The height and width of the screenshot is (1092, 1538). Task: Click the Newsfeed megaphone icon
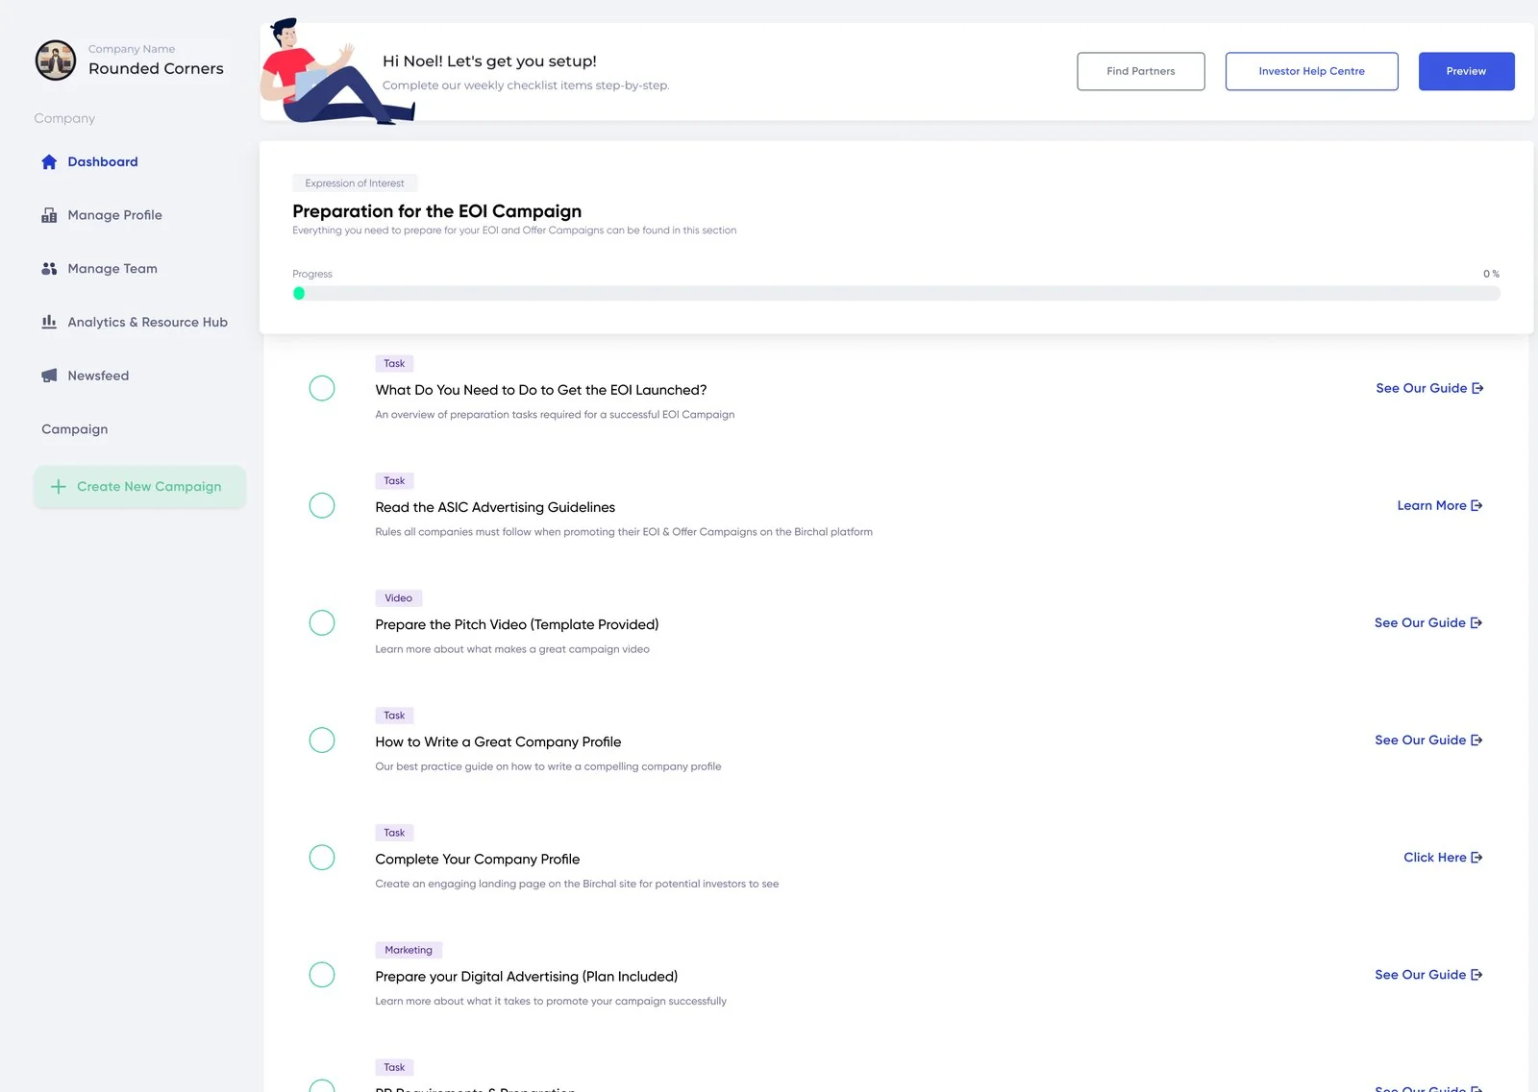click(x=49, y=376)
